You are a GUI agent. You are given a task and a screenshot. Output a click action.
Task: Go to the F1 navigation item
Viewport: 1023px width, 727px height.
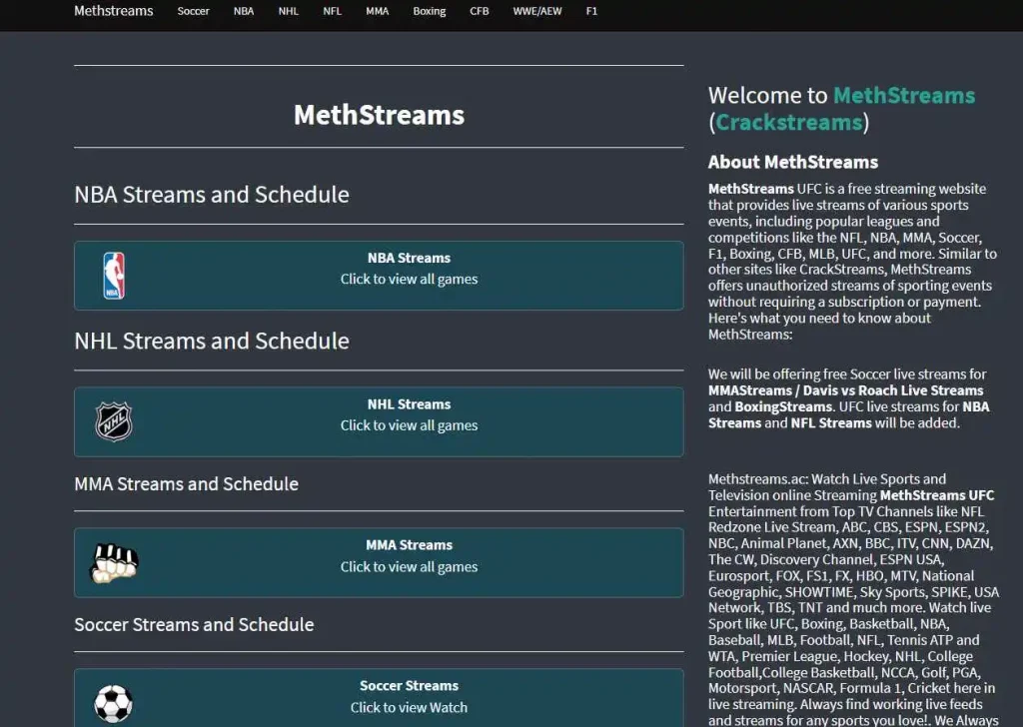pos(591,12)
